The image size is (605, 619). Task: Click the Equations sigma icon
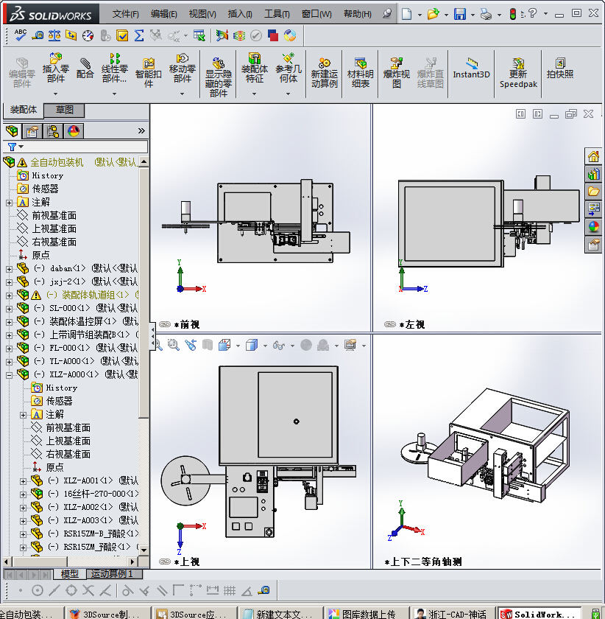pyautogui.click(x=139, y=35)
